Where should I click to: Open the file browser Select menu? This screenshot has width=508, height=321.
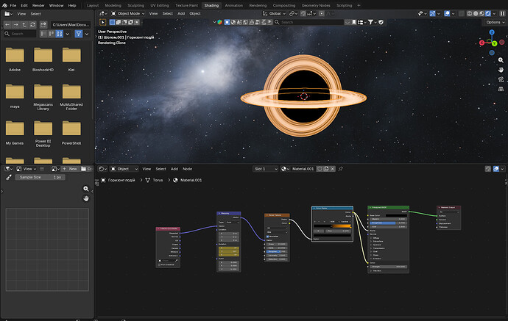pos(35,14)
